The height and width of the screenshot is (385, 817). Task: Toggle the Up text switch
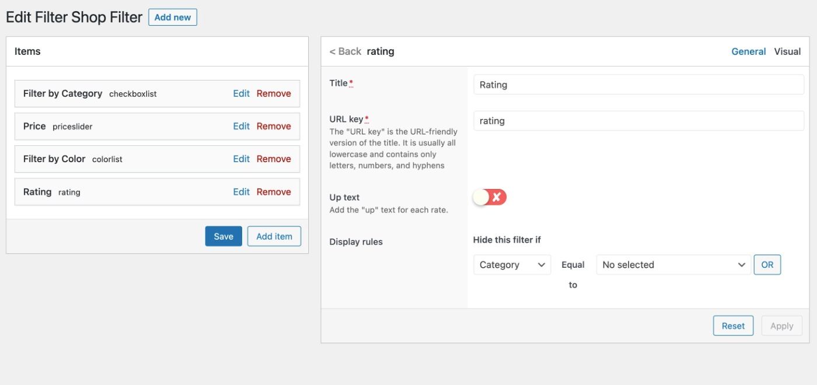490,197
